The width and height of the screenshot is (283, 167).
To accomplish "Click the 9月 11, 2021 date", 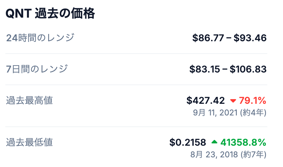I will click(215, 113).
